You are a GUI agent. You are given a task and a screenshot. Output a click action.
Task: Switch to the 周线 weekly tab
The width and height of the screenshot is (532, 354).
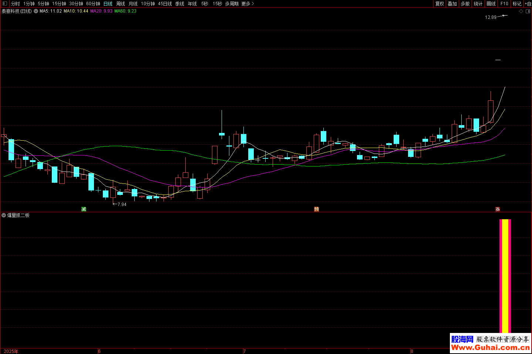[x=121, y=4]
